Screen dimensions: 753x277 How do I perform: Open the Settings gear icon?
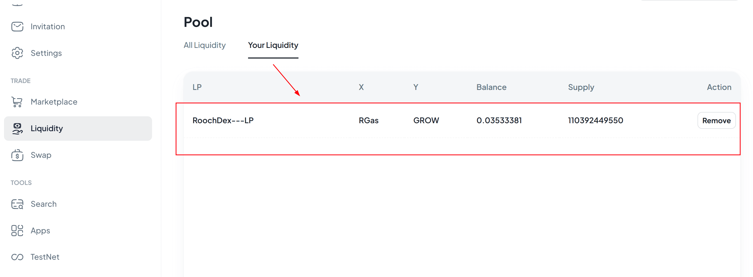[17, 53]
